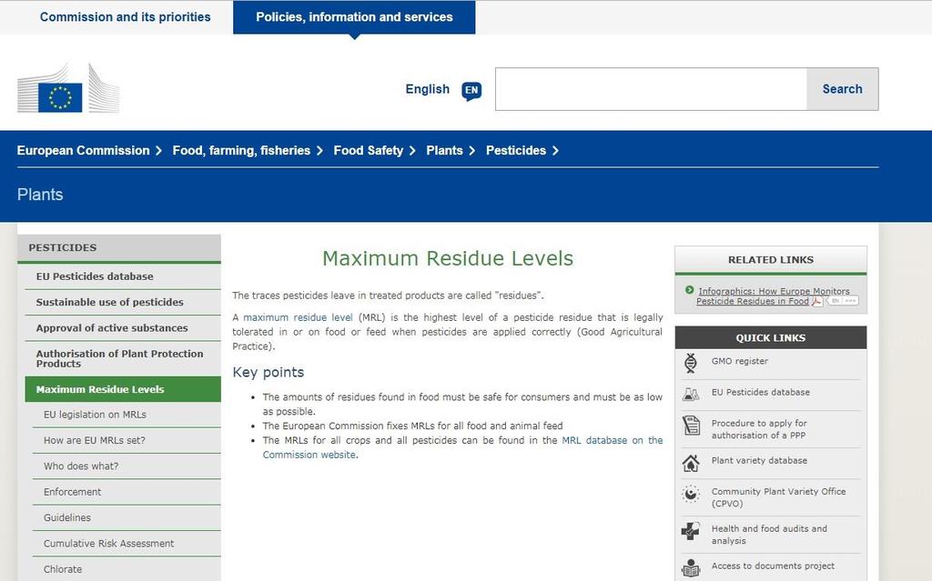Screen dimensions: 932x581
Task: Open the English language dropdown
Action: pyautogui.click(x=428, y=89)
